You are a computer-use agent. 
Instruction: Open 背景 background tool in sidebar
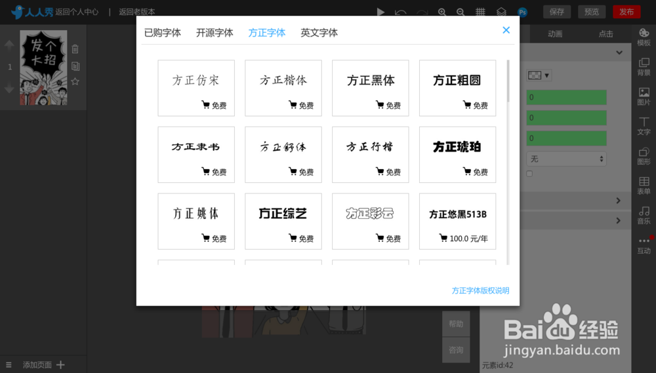(644, 67)
